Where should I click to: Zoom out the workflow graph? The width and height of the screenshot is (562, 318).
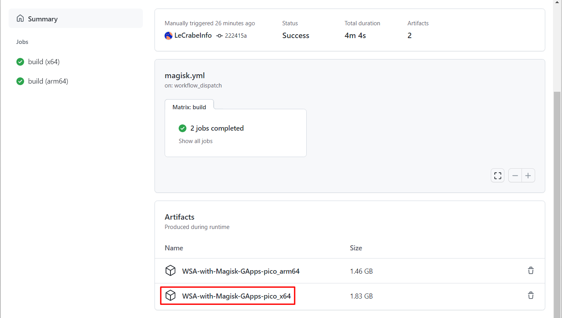pos(515,176)
